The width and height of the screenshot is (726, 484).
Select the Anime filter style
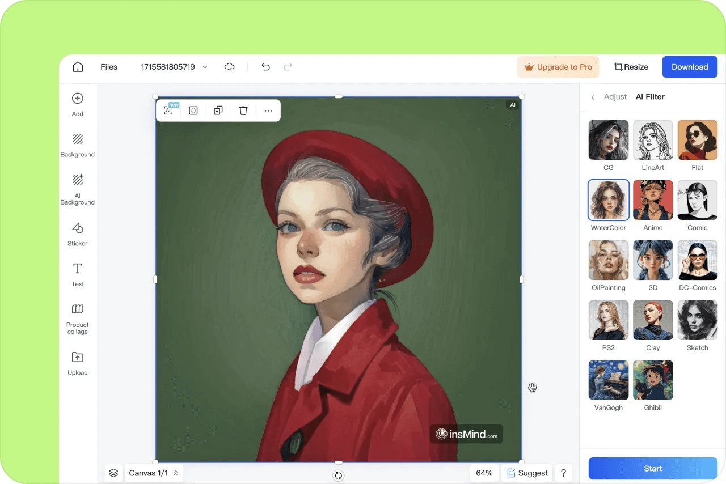[x=653, y=201]
